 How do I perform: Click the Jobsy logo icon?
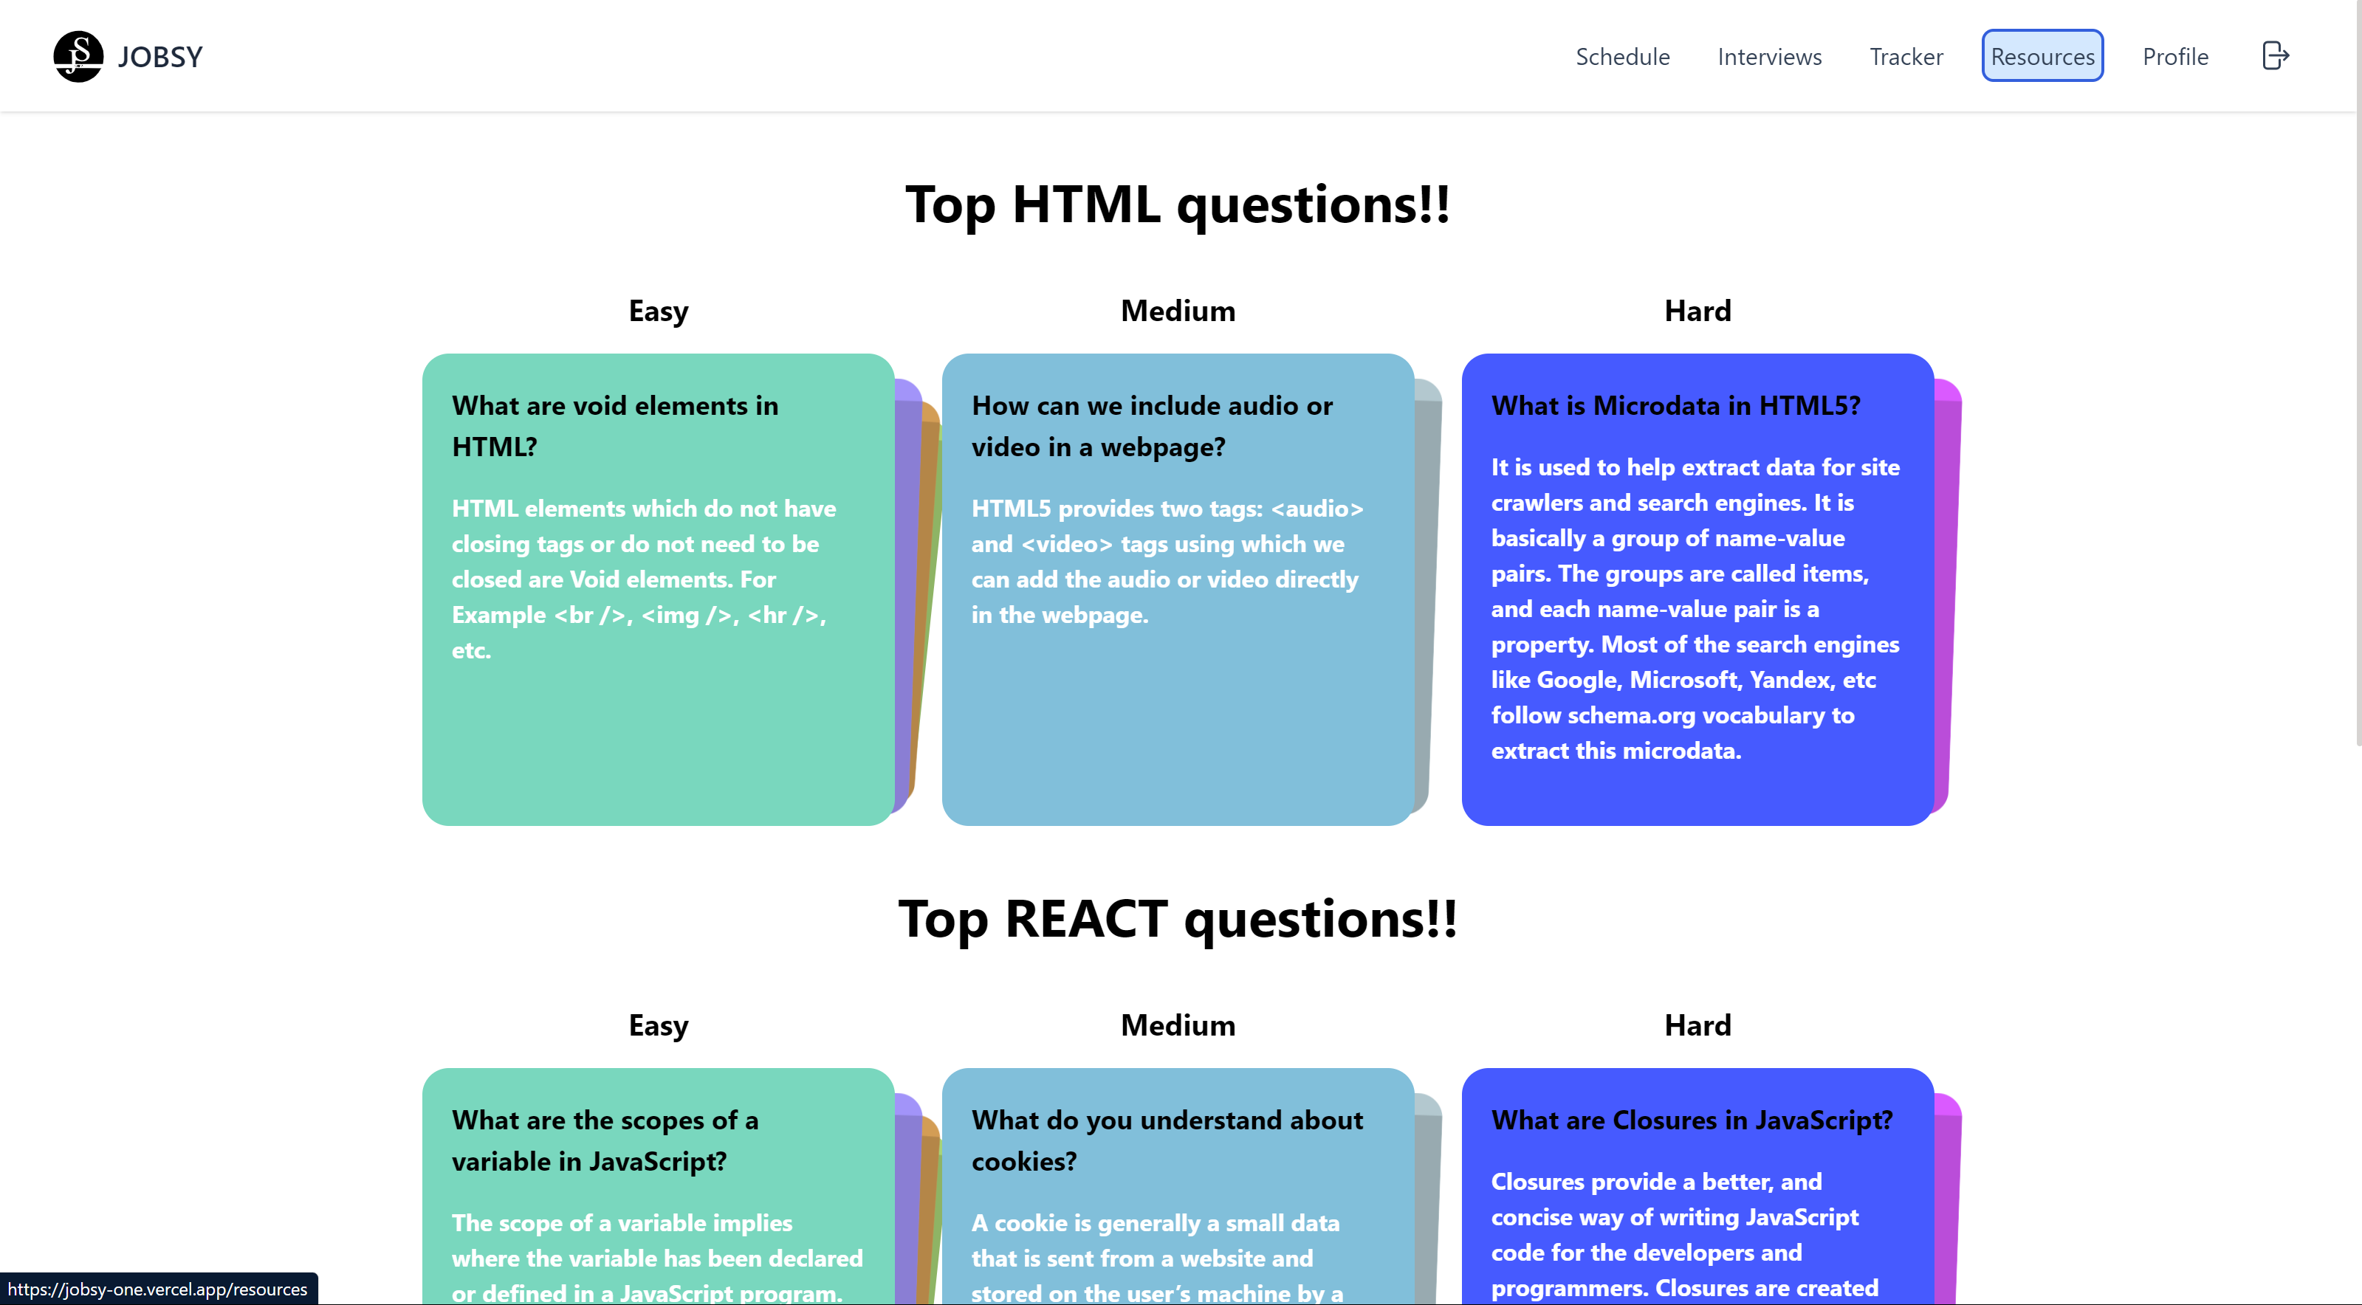click(78, 57)
